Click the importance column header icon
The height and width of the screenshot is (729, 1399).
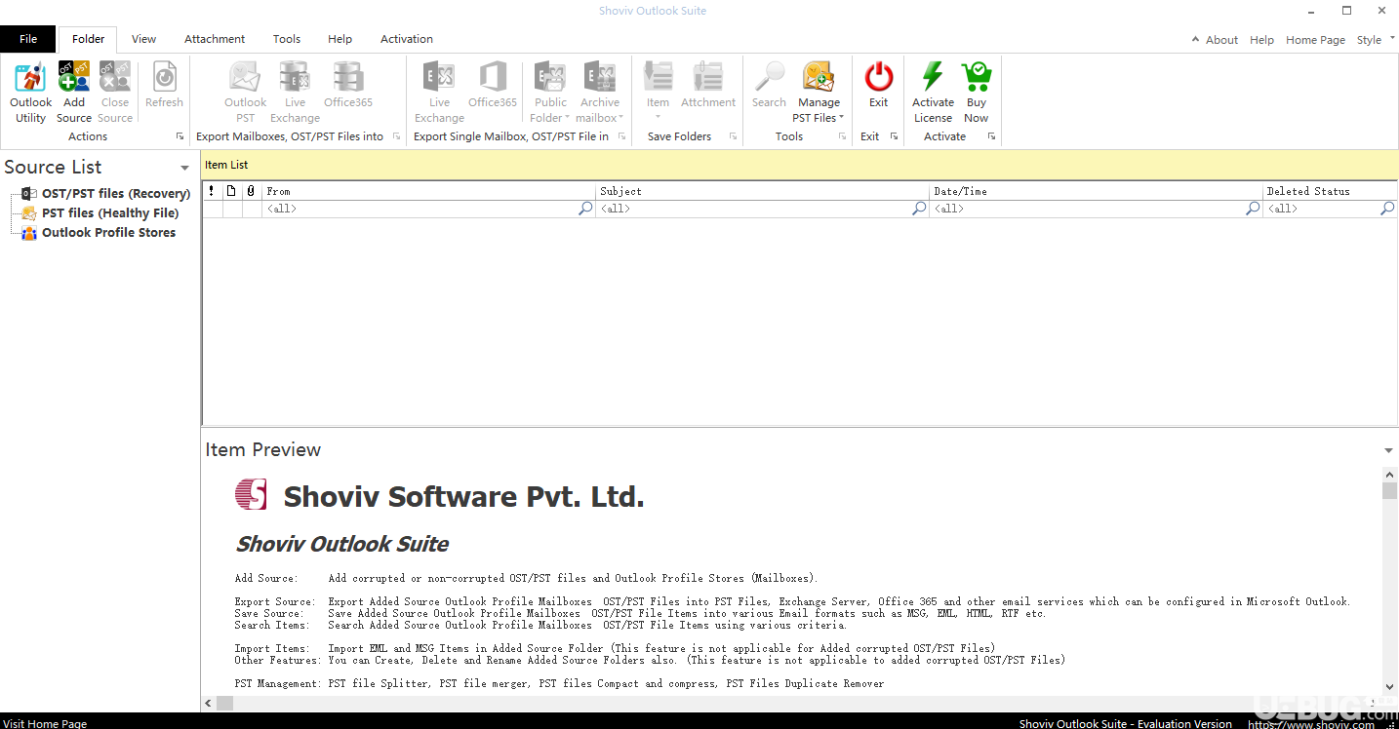click(x=212, y=191)
